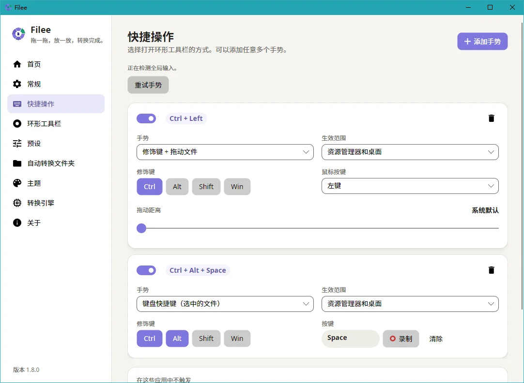Toggle Ctrl modifier for Ctrl + Left gesture

click(x=149, y=187)
